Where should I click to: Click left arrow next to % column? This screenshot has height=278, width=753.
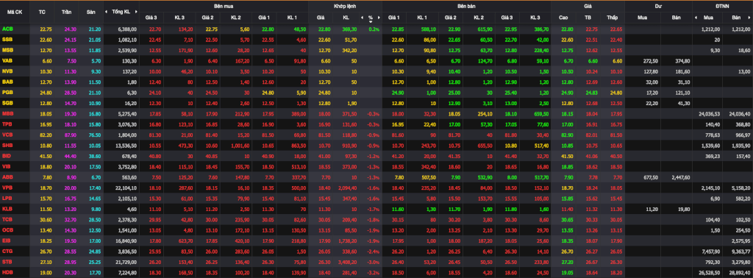[x=362, y=18]
